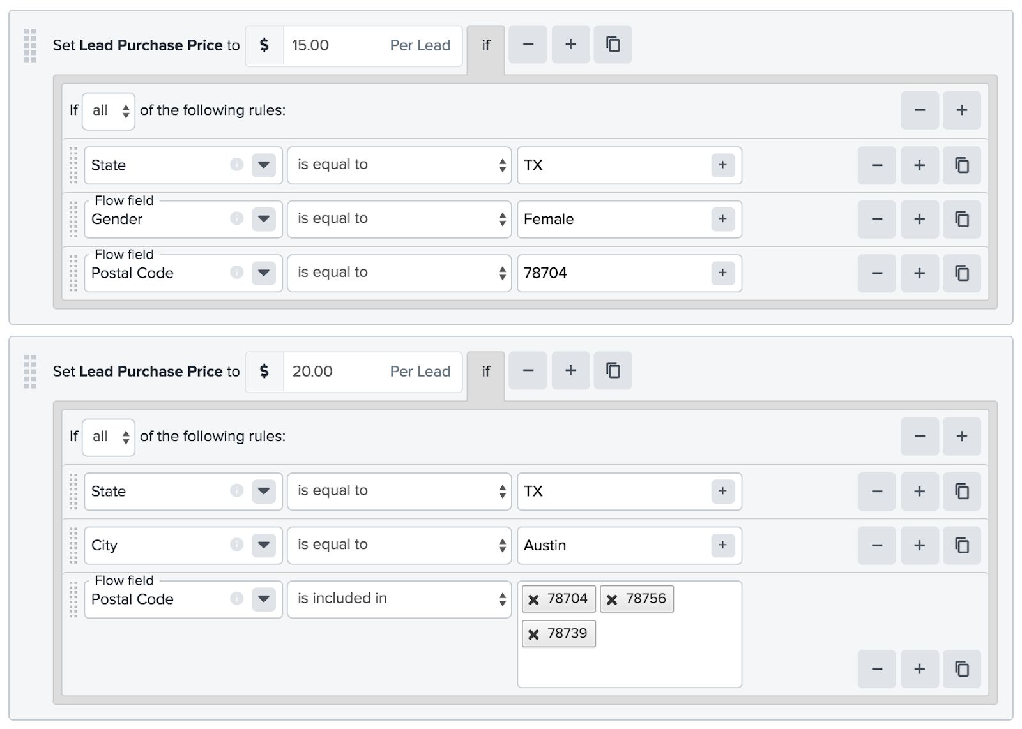Toggle the 'if' tab on $15.00 rule
The height and width of the screenshot is (729, 1022).
click(x=485, y=45)
